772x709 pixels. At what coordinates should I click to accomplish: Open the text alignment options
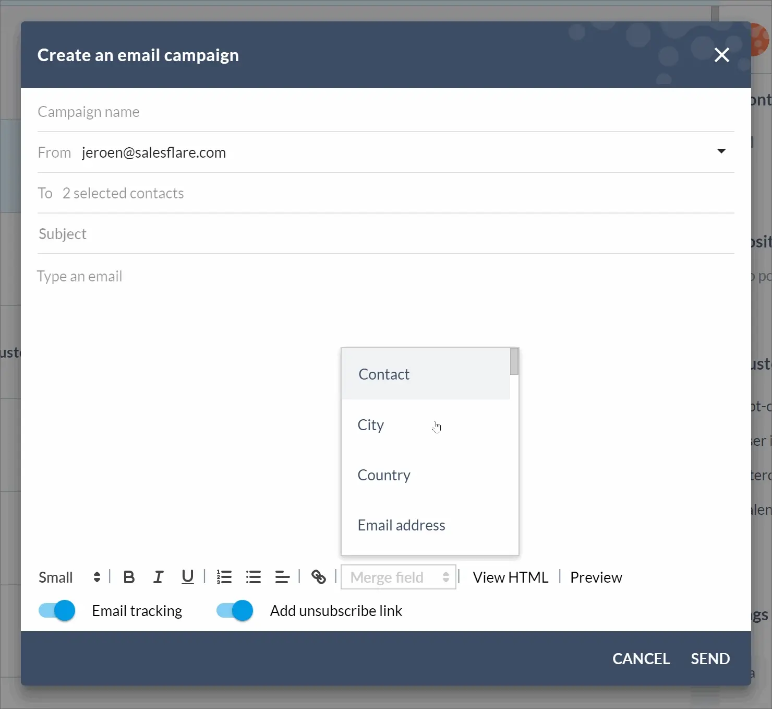282,577
